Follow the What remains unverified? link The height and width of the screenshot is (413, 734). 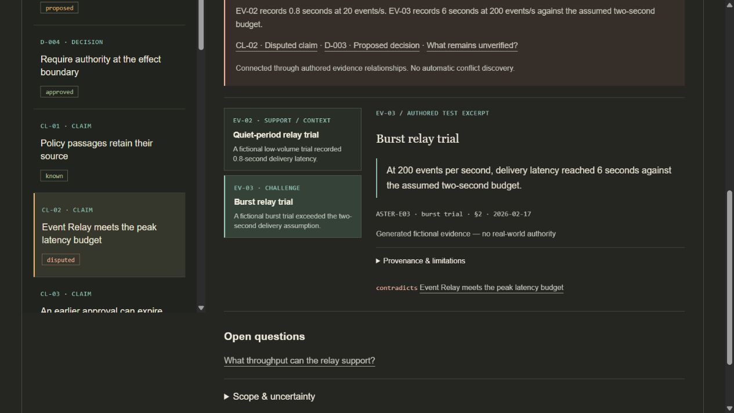coord(472,45)
